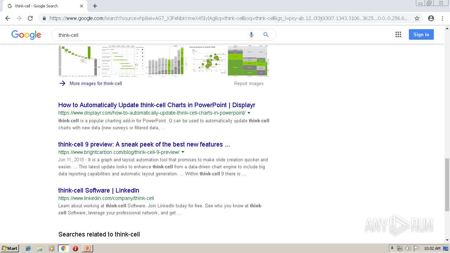Click the arrow beside More images
Screen dimensions: 450x253
63,83
